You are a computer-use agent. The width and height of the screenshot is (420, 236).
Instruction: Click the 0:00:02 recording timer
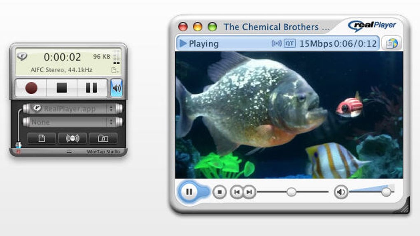(62, 57)
